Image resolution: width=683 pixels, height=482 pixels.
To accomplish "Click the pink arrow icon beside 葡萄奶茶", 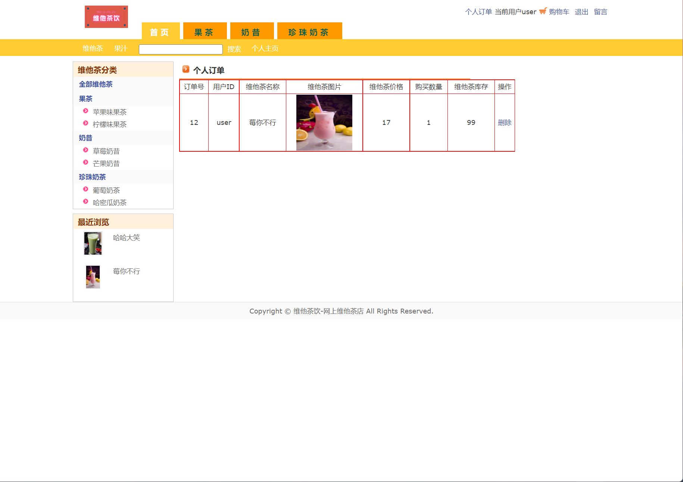I will pos(85,190).
